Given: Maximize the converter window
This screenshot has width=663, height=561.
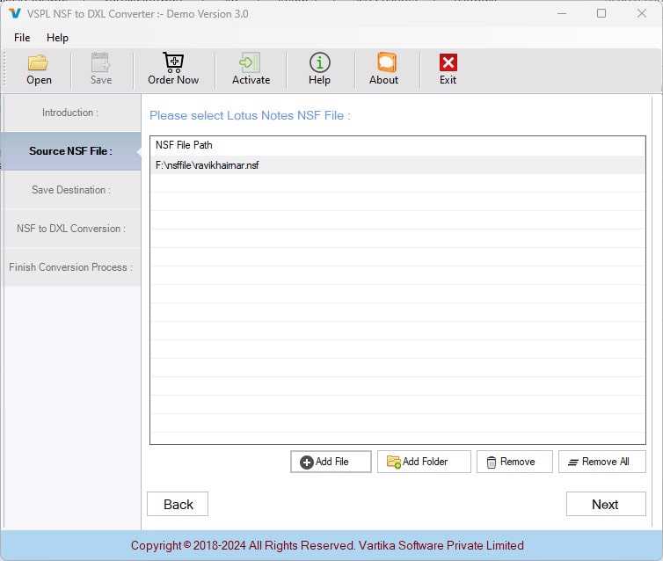Looking at the screenshot, I should tap(601, 13).
